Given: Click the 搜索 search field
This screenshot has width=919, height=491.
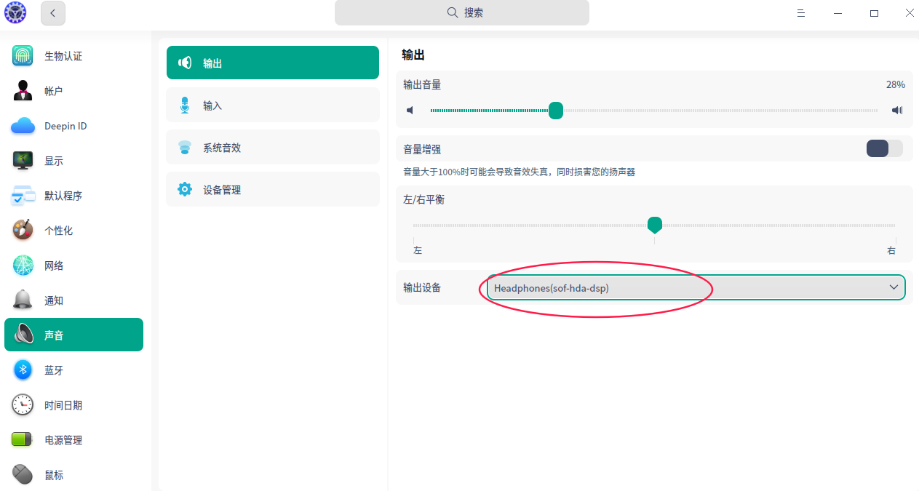Looking at the screenshot, I should click(x=462, y=12).
